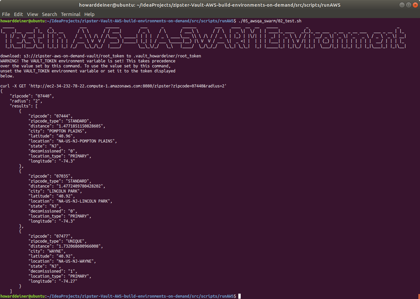
Task: Click the "radius": "2" line
Action: tap(26, 101)
